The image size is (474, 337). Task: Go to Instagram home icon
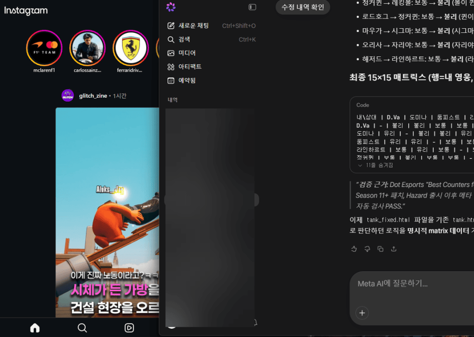coord(35,328)
